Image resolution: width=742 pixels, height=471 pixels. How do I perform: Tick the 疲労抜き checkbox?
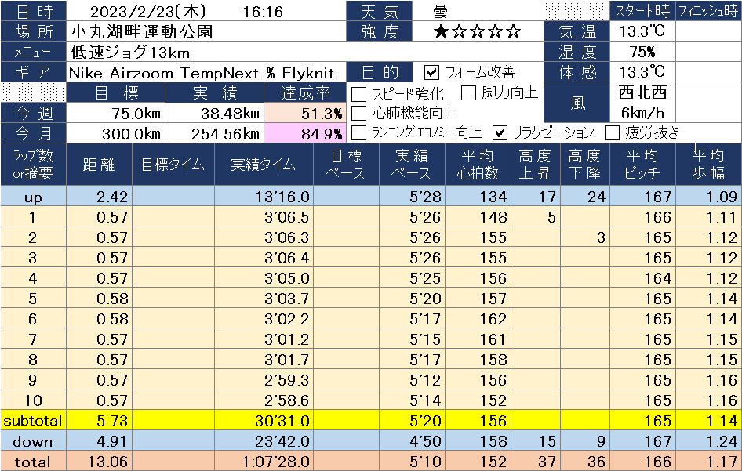(x=612, y=132)
